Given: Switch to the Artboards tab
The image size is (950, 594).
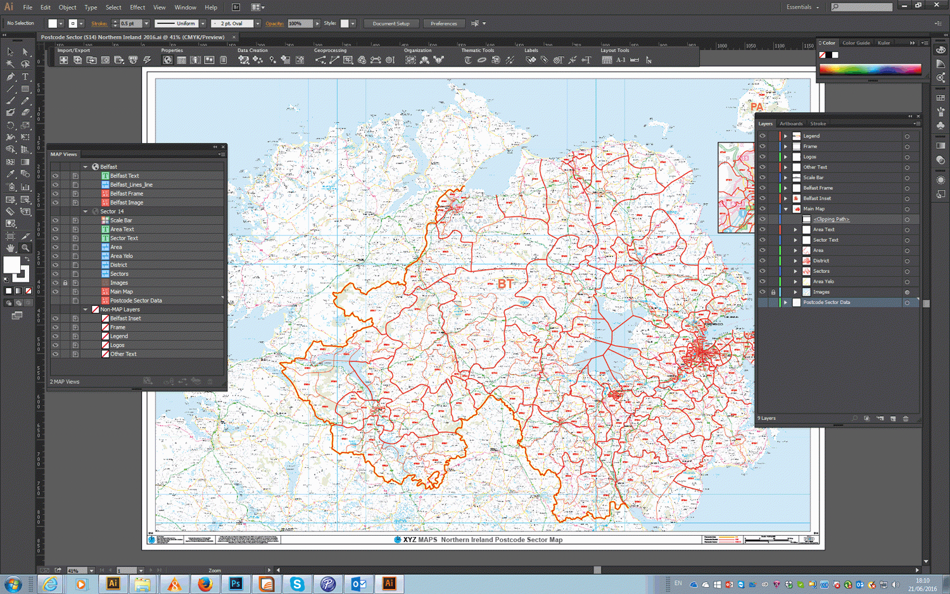Looking at the screenshot, I should pos(791,123).
